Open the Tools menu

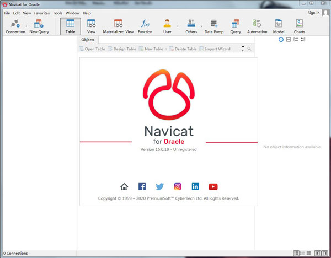coord(57,13)
